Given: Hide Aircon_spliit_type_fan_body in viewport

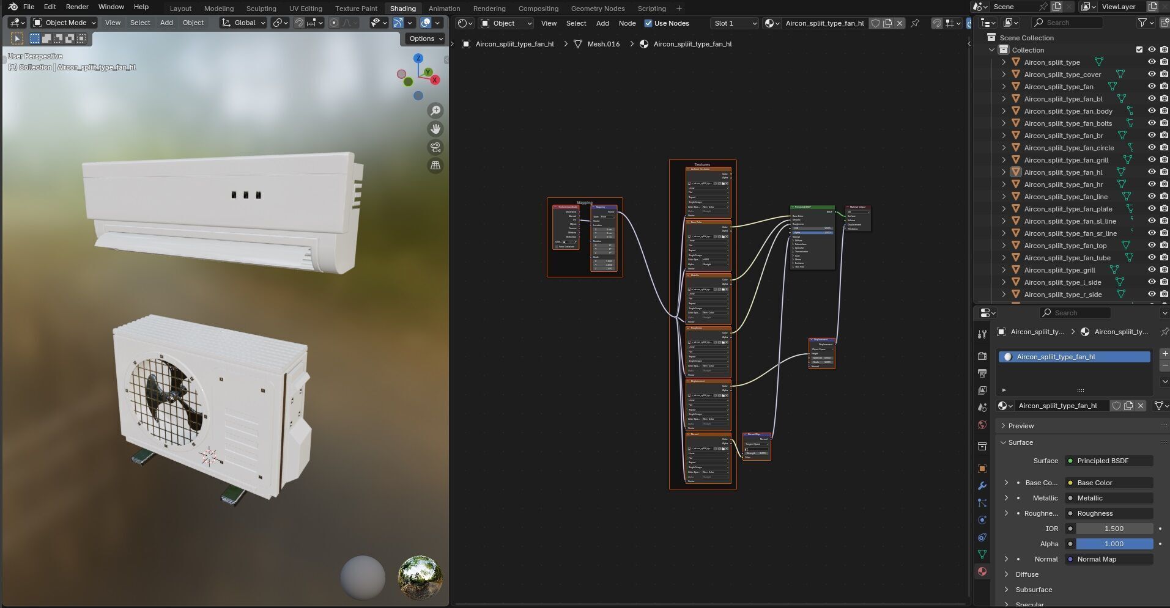Looking at the screenshot, I should (1152, 111).
